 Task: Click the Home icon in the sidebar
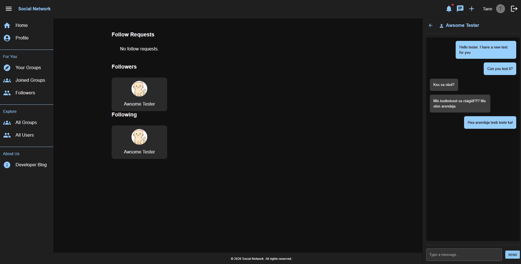[x=7, y=25]
